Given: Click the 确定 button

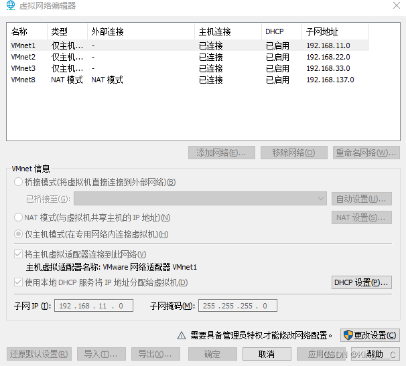Looking at the screenshot, I should pos(212,354).
